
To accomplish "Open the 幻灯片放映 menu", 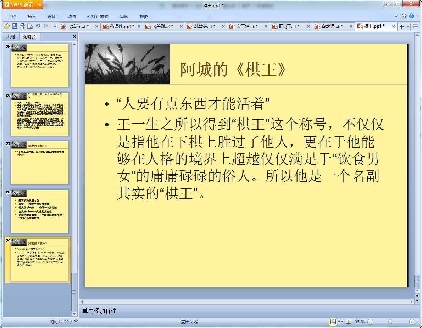I will tap(98, 17).
